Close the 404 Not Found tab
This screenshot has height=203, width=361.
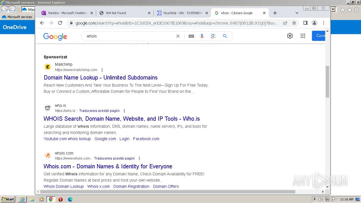(149, 13)
